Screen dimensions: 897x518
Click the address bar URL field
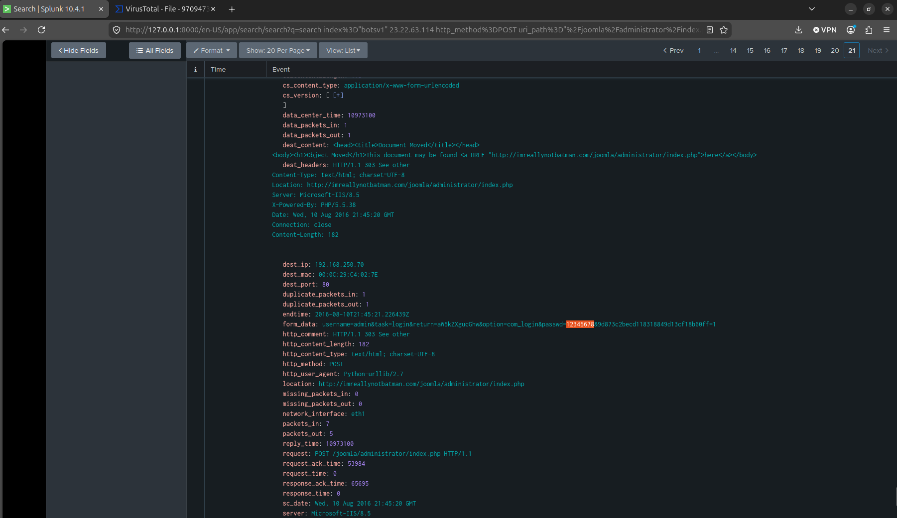point(412,30)
